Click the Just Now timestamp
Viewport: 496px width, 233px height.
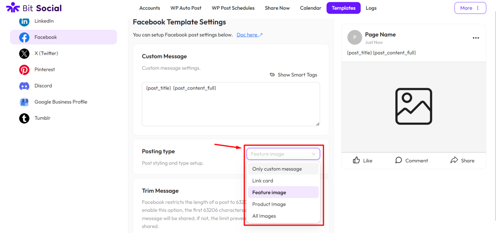tap(374, 42)
